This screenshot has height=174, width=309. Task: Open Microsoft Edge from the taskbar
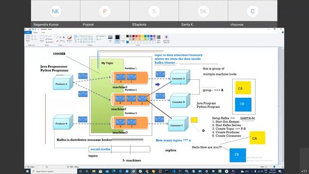114,171
